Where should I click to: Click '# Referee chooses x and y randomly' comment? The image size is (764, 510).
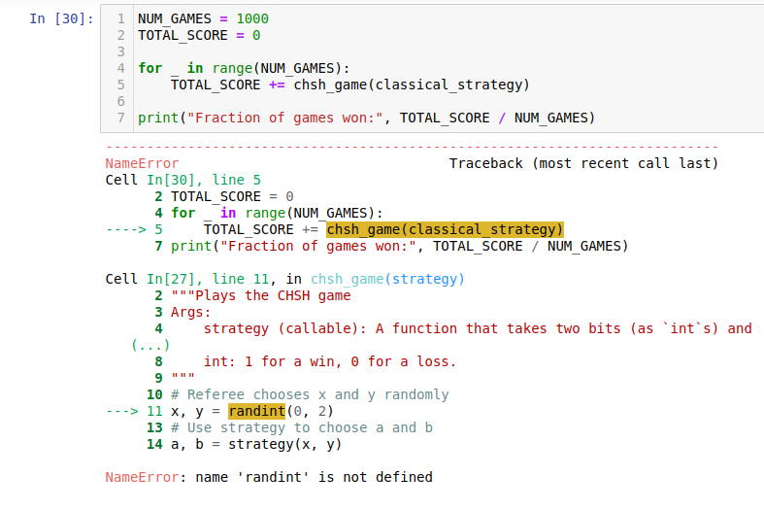click(310, 394)
